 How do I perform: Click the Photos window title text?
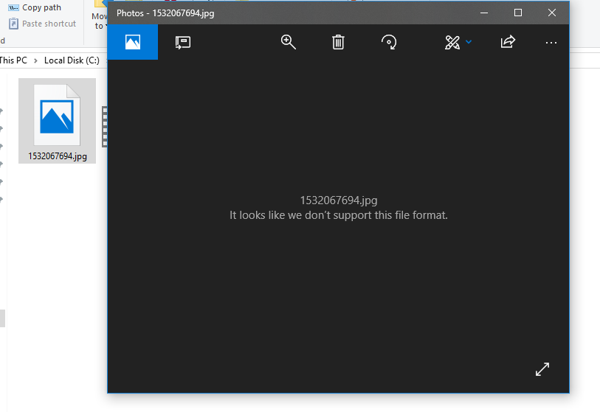pyautogui.click(x=165, y=13)
